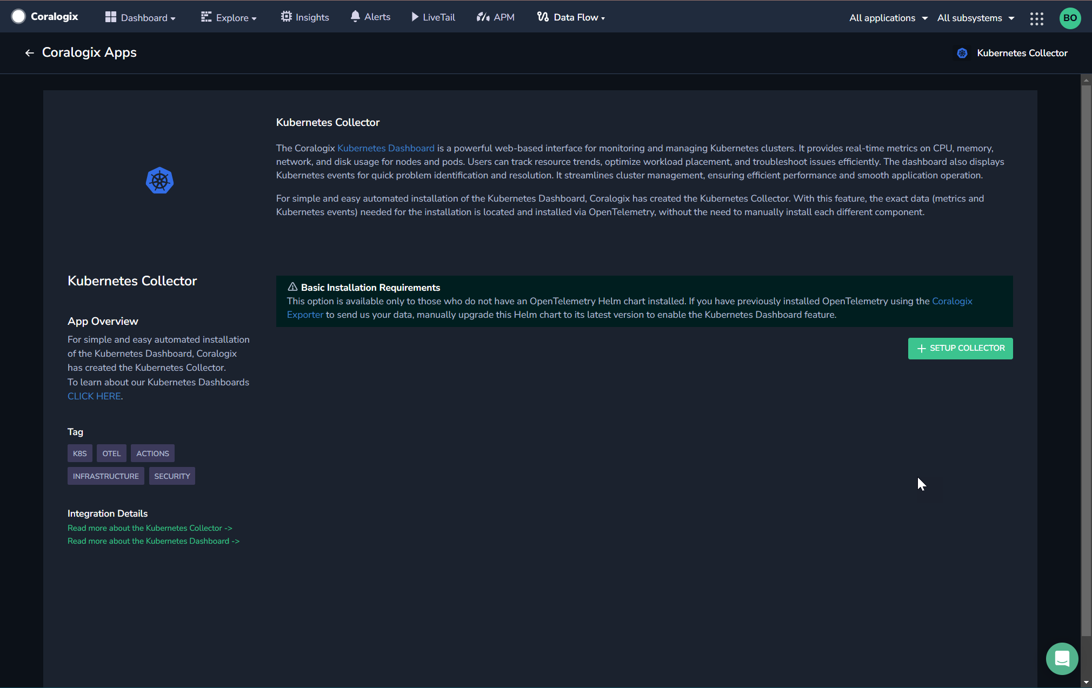
Task: Go to Insights
Action: 305,17
